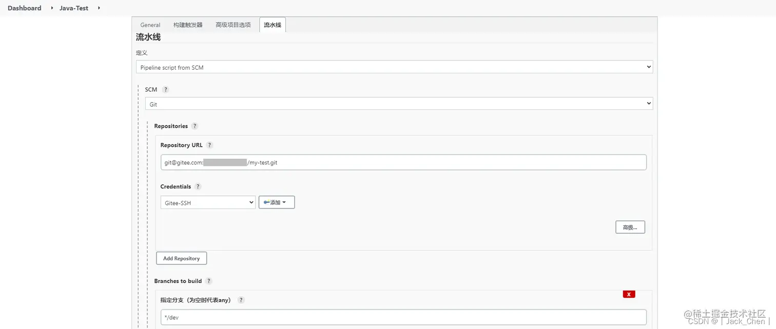The image size is (776, 329).
Task: Open the SCM Git dropdown
Action: [x=399, y=104]
